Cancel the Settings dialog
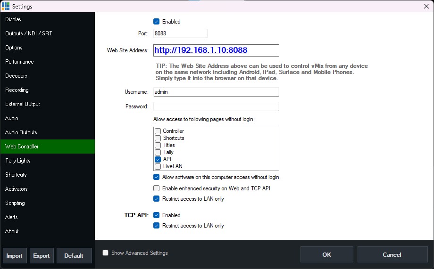 (x=392, y=254)
